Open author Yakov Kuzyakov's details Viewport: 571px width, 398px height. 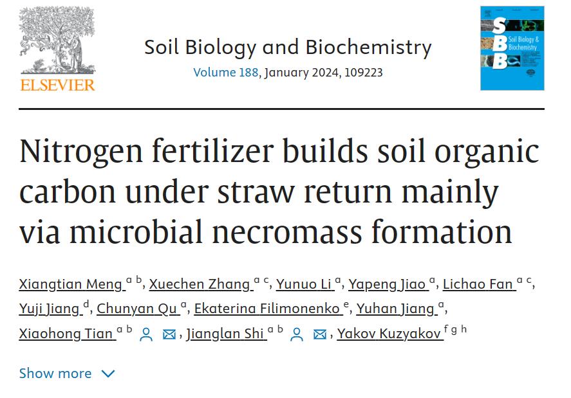[389, 334]
